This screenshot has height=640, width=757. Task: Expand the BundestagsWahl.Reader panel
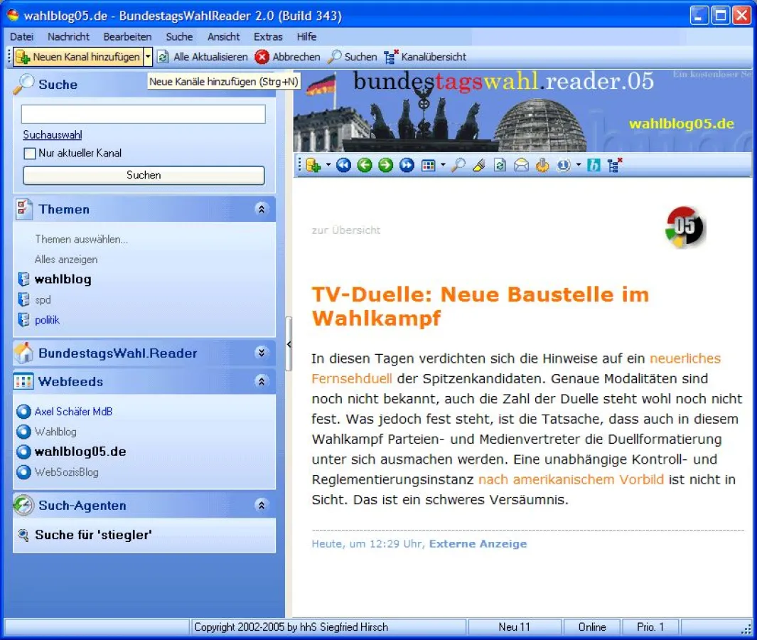point(262,353)
